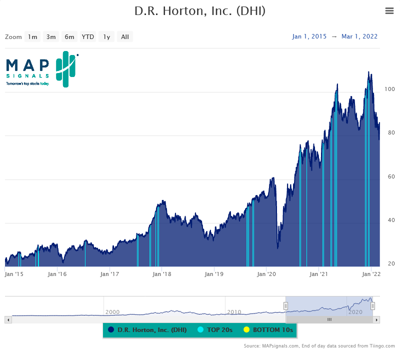Edit the end date Mar 1, 2022

pyautogui.click(x=359, y=36)
